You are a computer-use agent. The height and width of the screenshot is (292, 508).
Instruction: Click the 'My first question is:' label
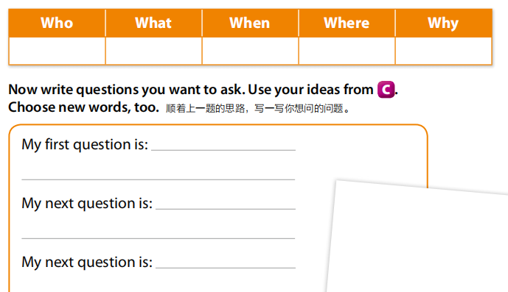85,145
